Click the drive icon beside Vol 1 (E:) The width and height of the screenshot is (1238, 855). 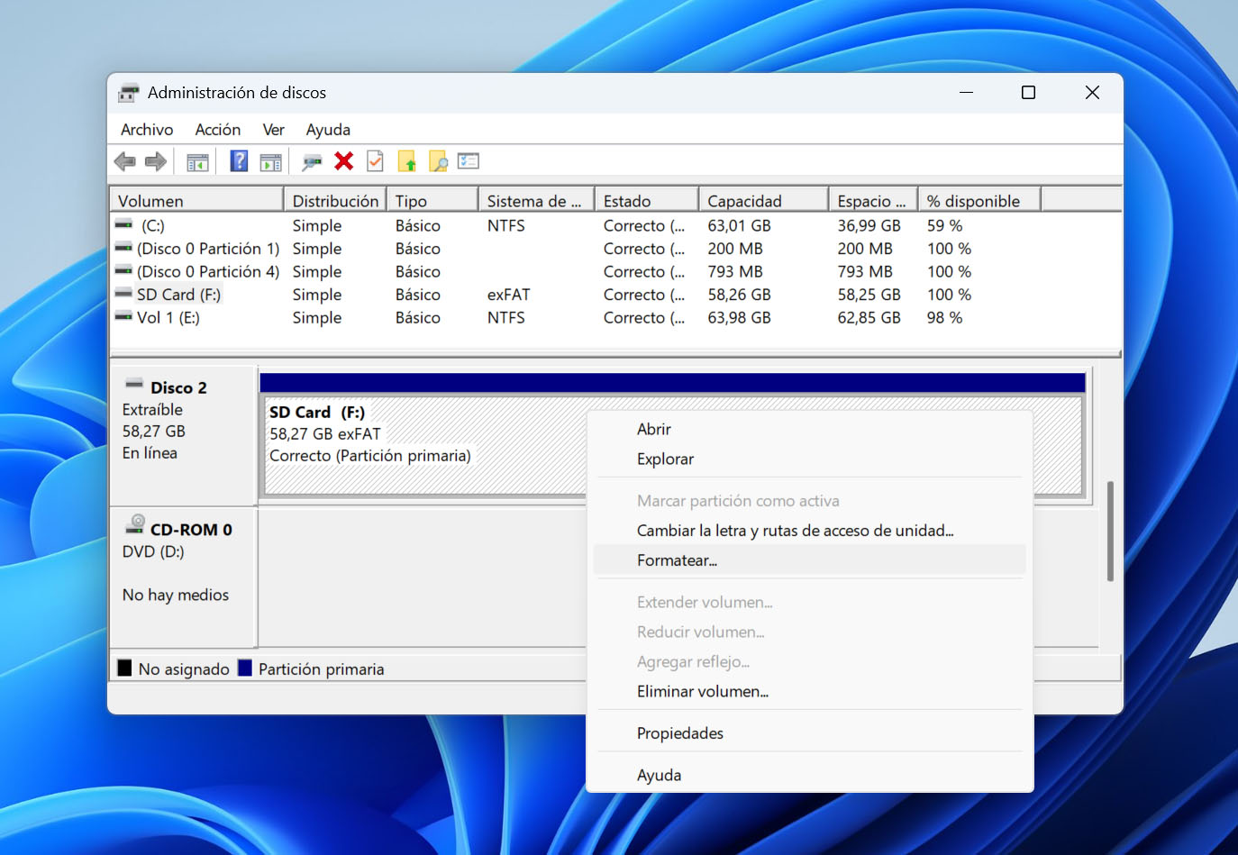(123, 316)
